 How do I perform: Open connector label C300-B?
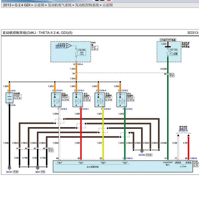(193, 158)
